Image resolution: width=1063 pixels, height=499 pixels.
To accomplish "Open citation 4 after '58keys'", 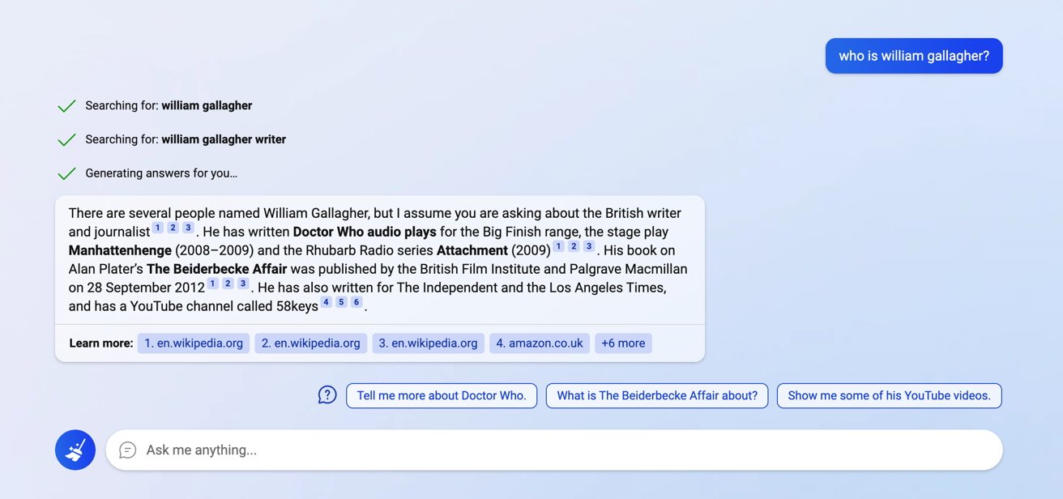I will click(327, 302).
